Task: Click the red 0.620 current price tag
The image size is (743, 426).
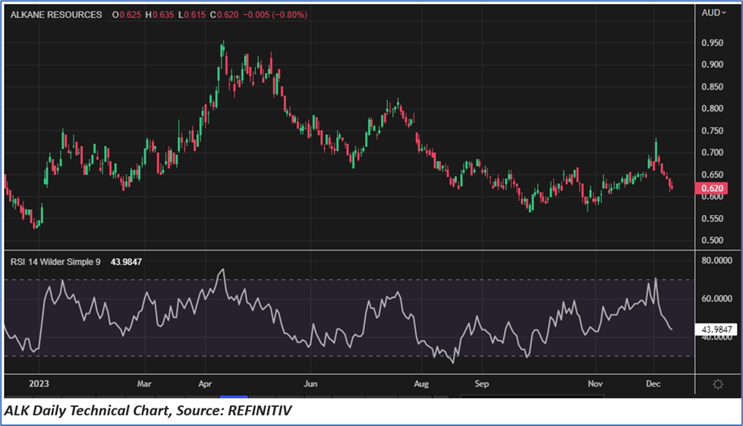Action: coord(712,188)
